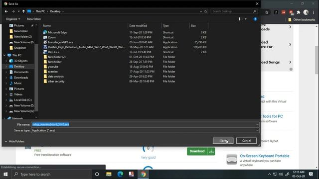
Task: Sort by Name column header
Action: click(x=47, y=26)
